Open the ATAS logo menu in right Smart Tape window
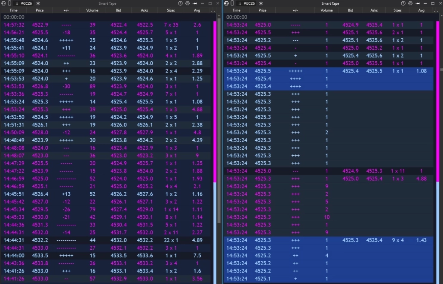The height and width of the screenshot is (284, 443). (226, 3)
